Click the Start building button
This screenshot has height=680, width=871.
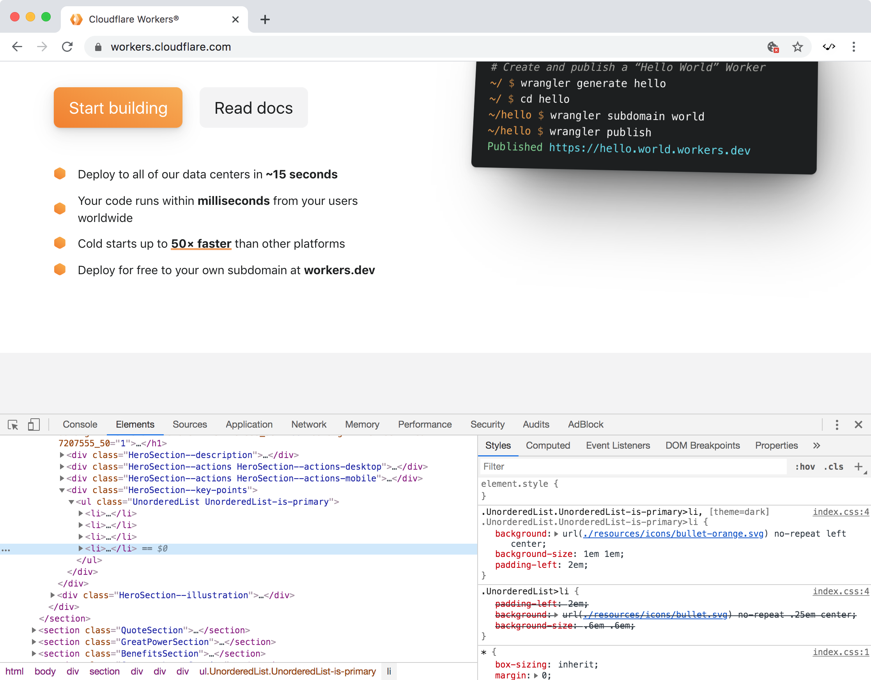(118, 107)
